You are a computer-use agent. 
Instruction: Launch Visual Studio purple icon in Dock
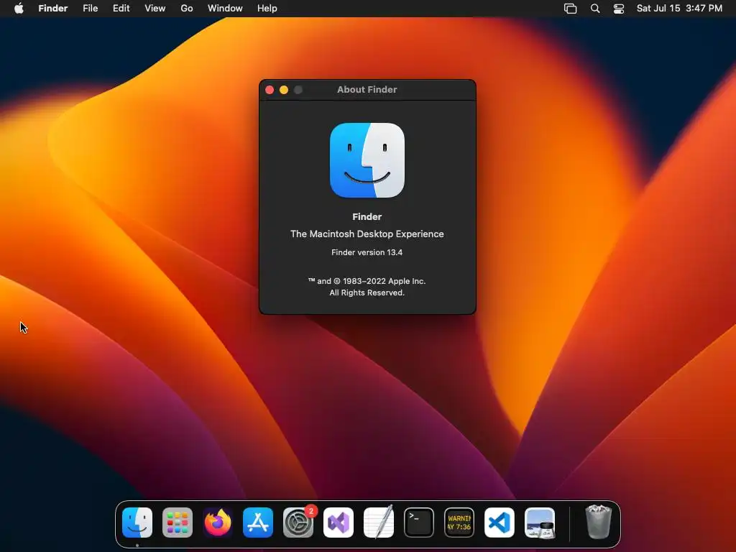coord(339,523)
